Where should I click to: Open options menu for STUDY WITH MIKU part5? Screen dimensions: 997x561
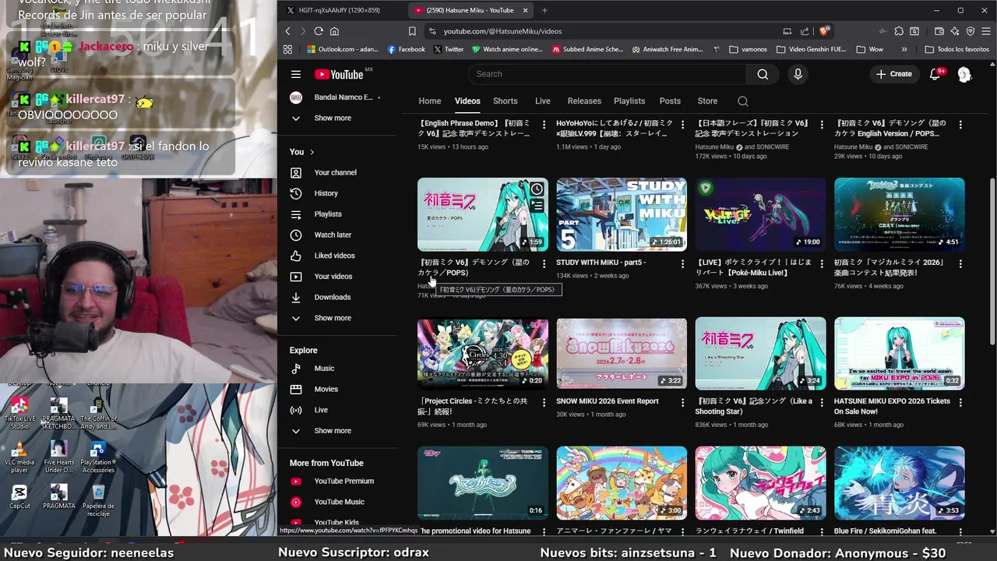click(x=682, y=263)
